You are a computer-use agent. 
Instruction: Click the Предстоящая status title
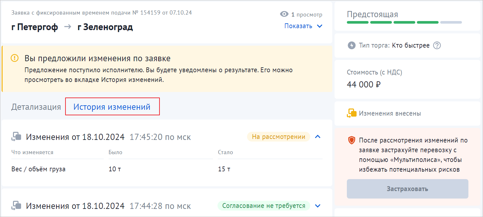pos(372,14)
